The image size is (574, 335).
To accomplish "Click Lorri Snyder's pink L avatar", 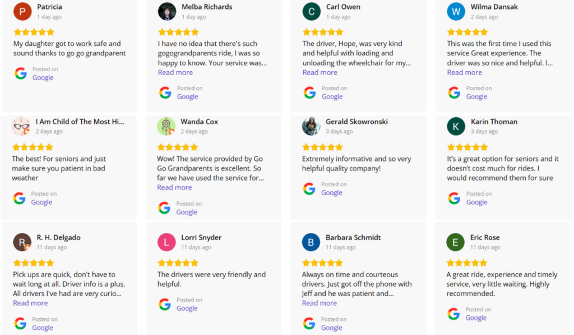I will tap(166, 242).
